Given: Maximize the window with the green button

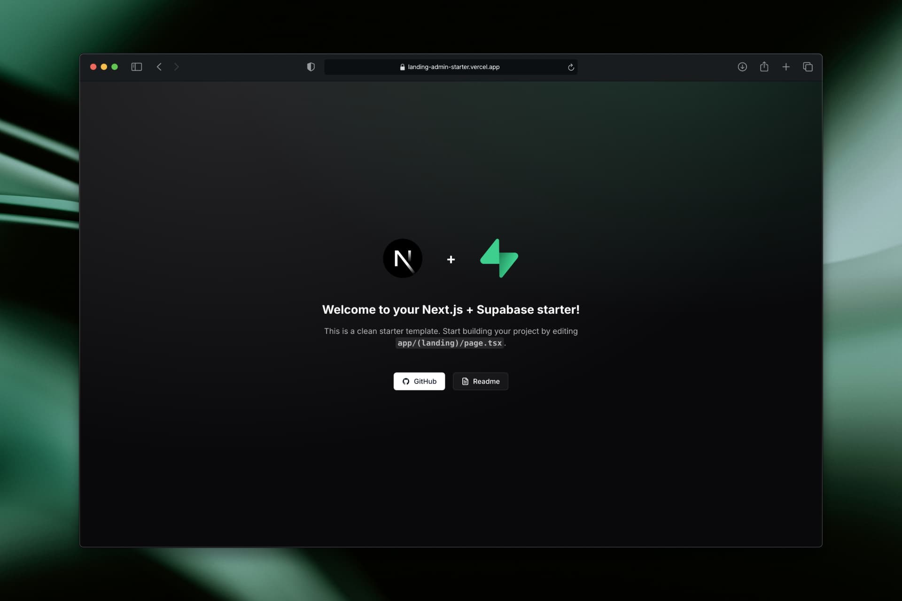Looking at the screenshot, I should (115, 67).
